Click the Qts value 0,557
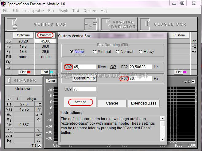This screenshot has height=151, width=202. pos(24,125)
